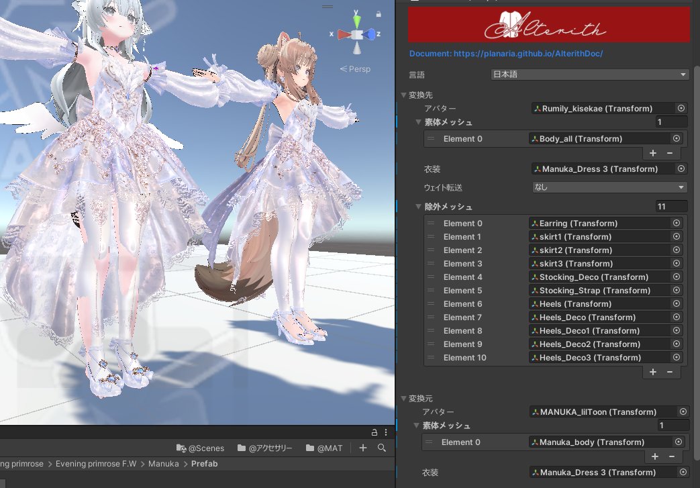Collapse the 変換元 section foldout

[403, 398]
